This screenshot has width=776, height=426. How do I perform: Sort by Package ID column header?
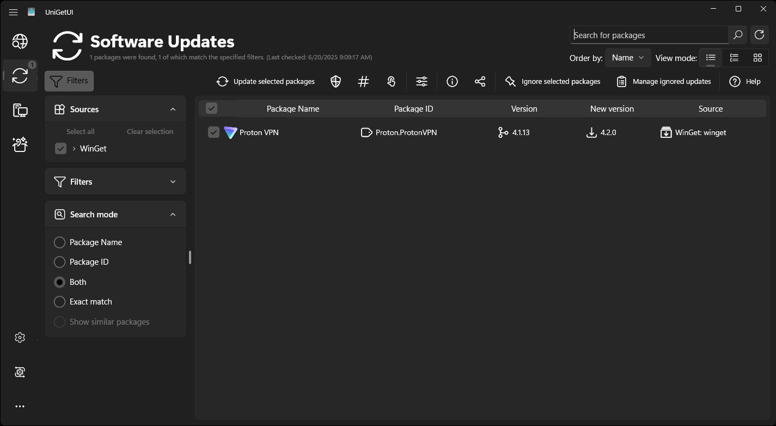[414, 109]
